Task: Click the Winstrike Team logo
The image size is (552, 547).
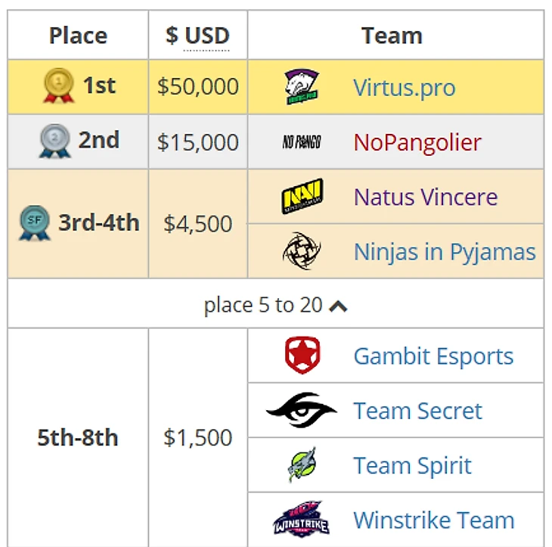Action: coord(302,520)
